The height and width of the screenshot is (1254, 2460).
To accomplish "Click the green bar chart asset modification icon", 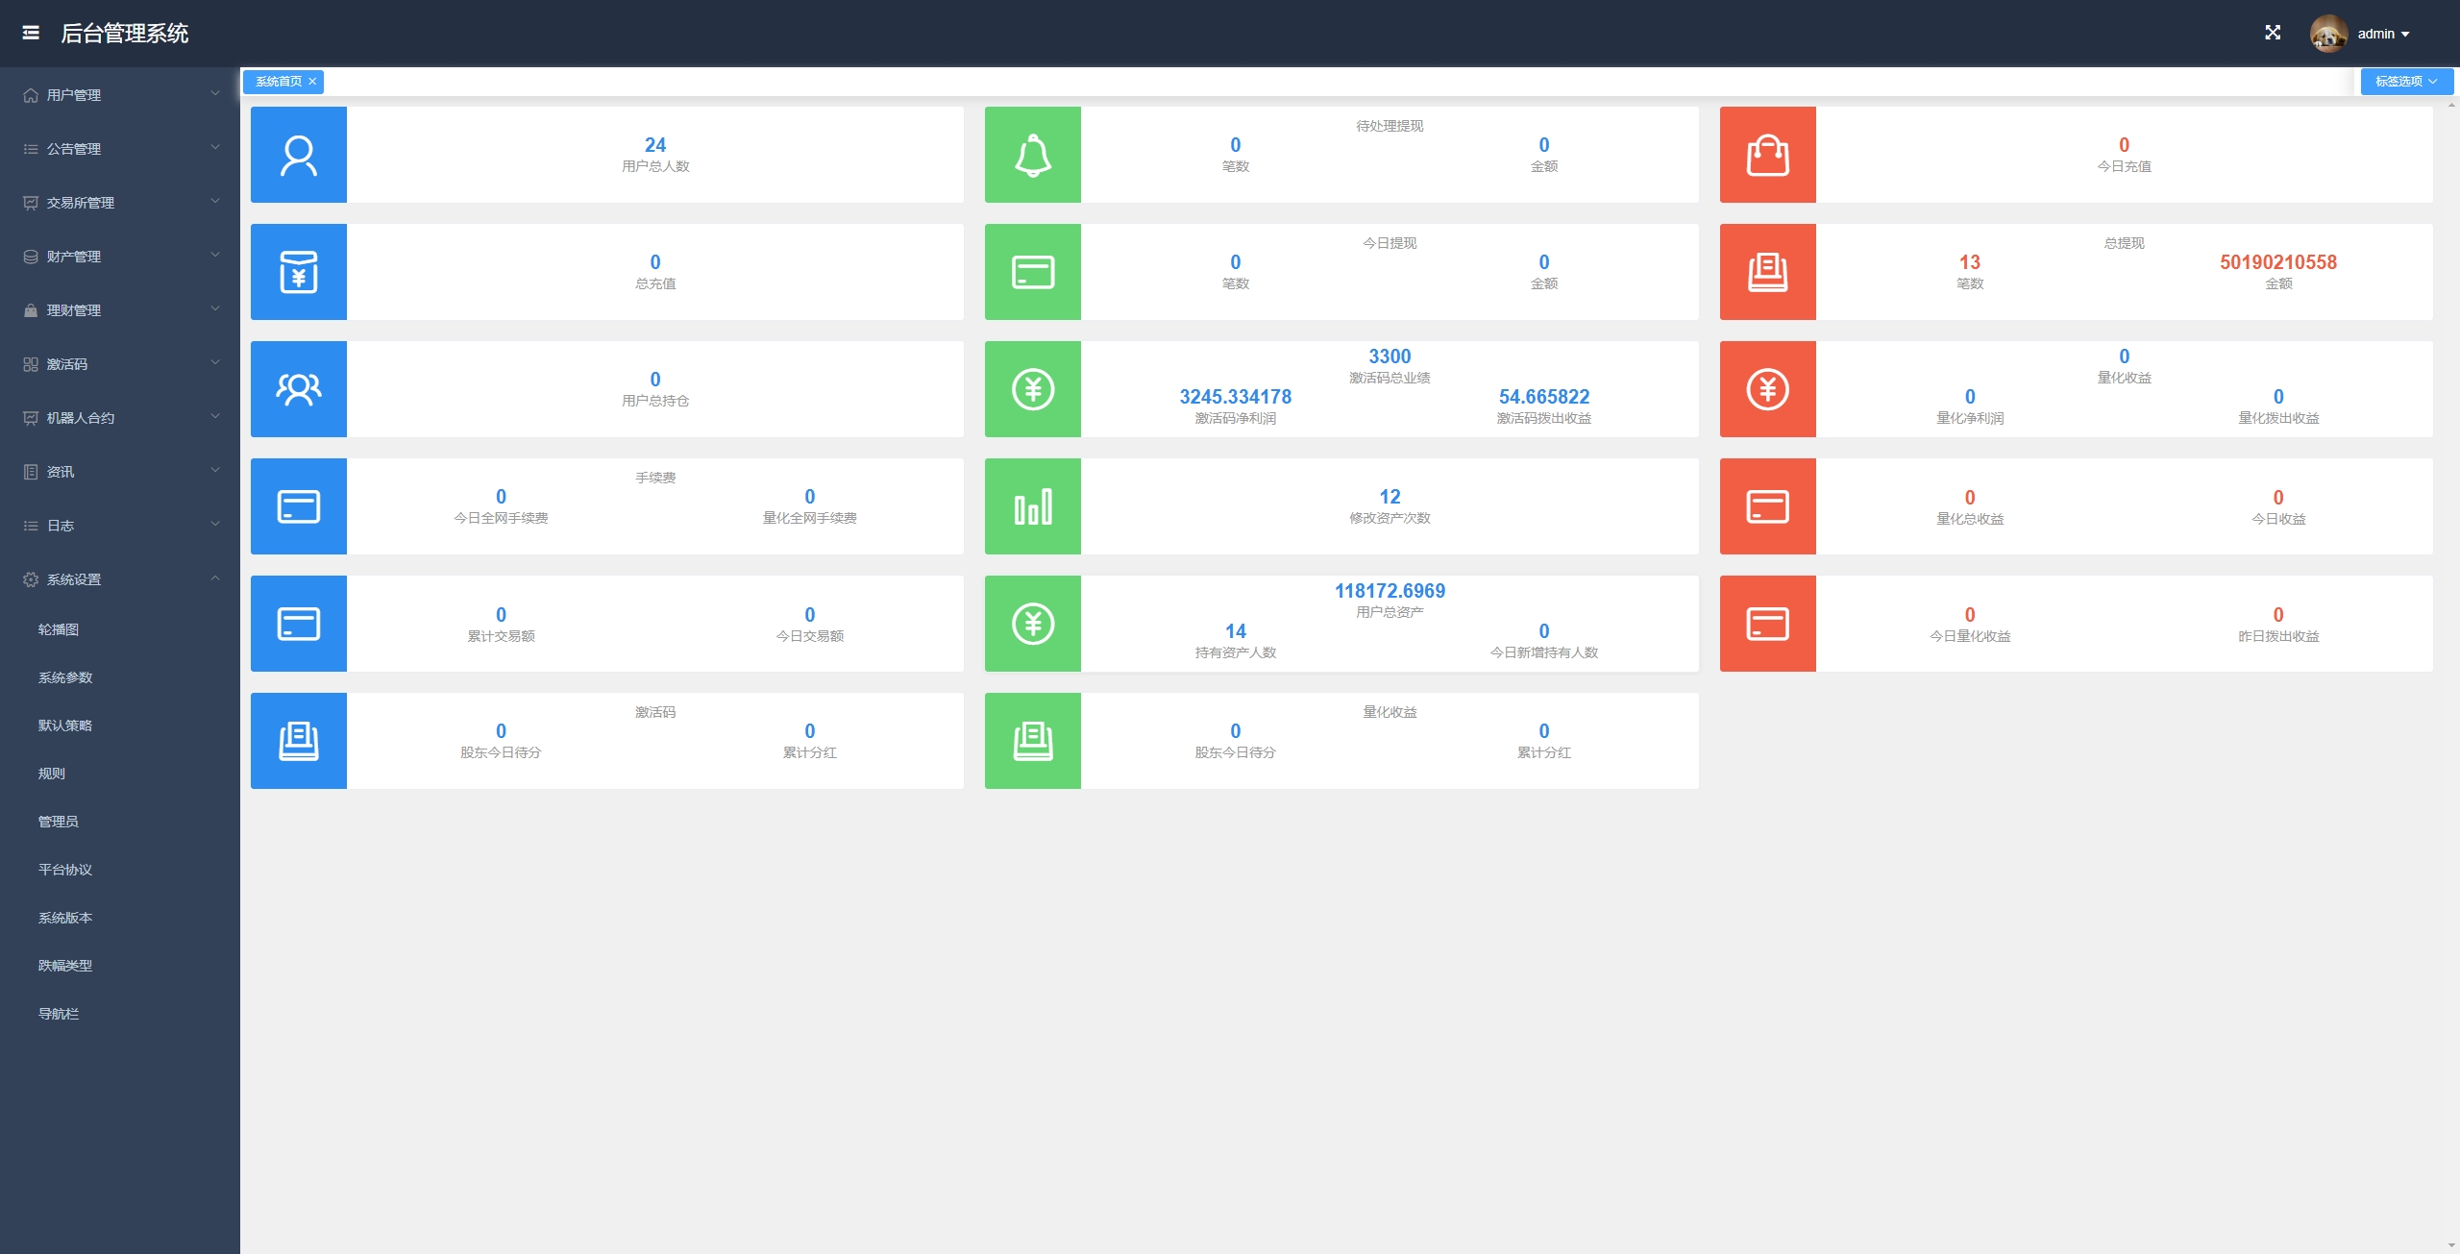I will click(x=1033, y=506).
